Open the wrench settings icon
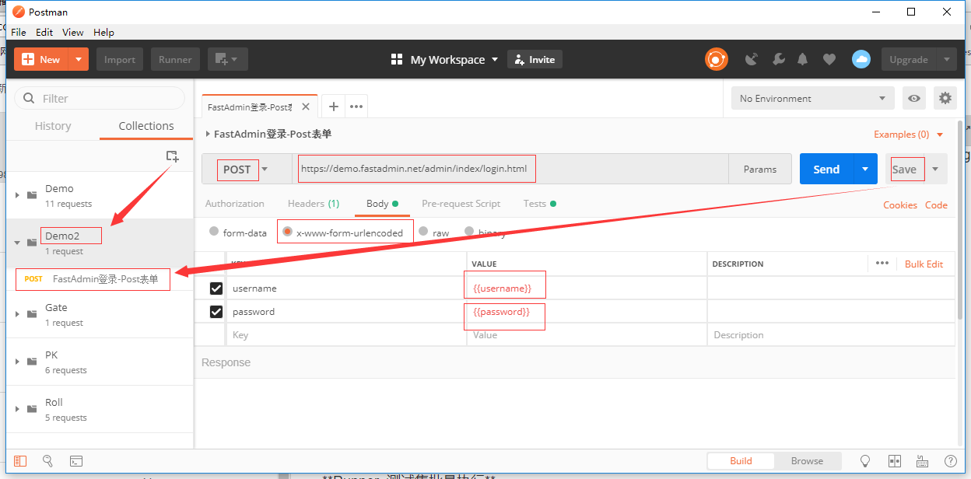Image resolution: width=971 pixels, height=479 pixels. pos(777,59)
